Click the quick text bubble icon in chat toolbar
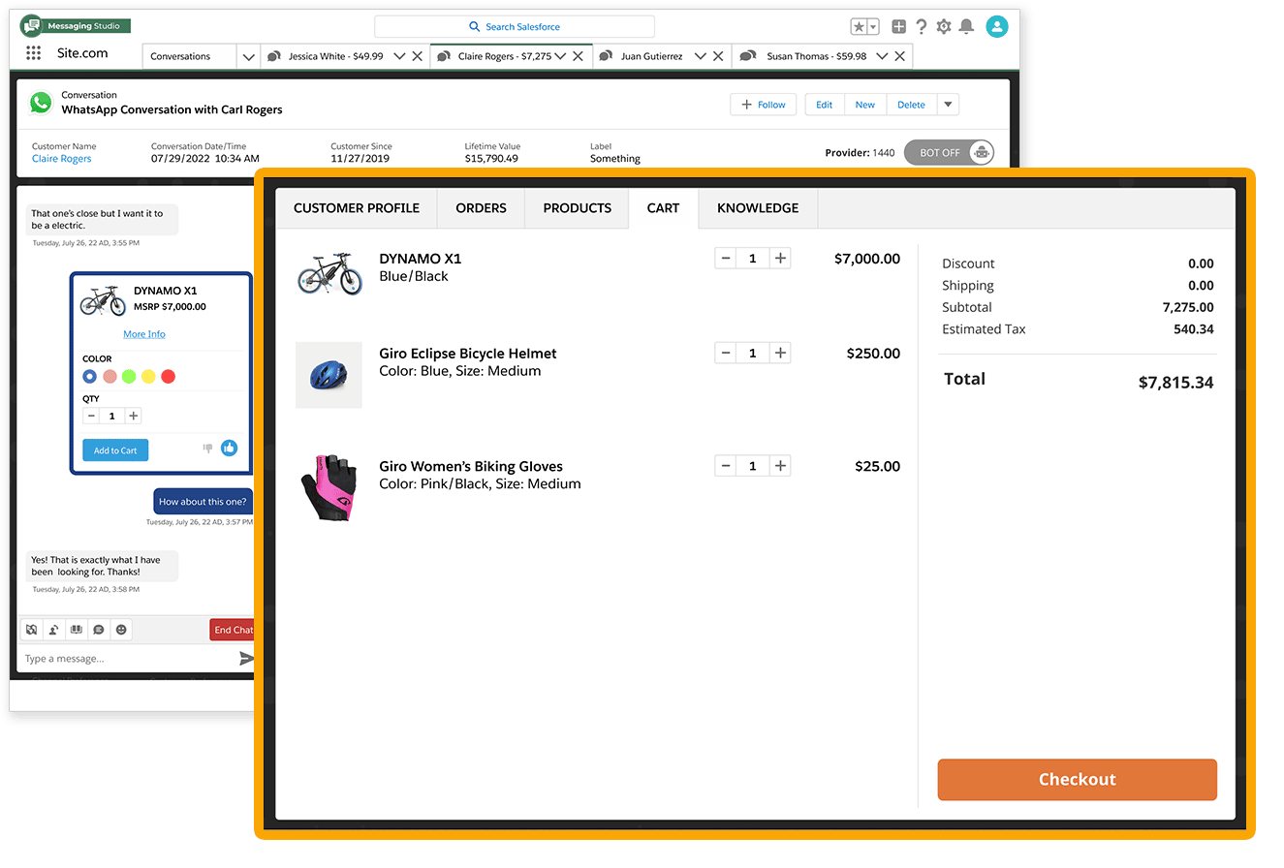Viewport: 1284px width, 868px height. coord(99,630)
